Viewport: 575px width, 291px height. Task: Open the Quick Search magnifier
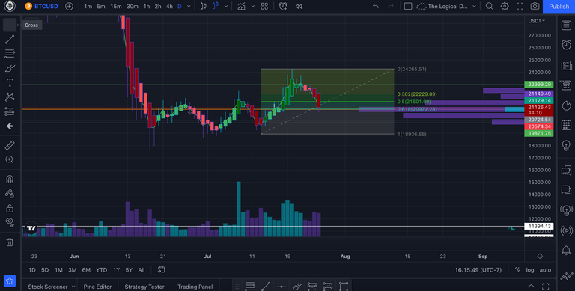pyautogui.click(x=489, y=6)
